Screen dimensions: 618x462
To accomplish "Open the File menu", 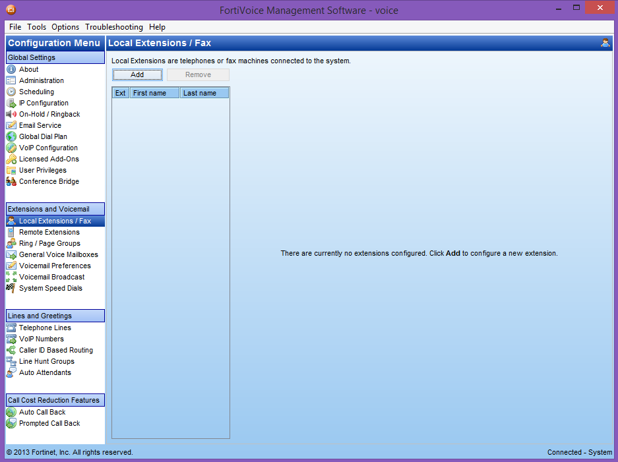I will pos(15,27).
